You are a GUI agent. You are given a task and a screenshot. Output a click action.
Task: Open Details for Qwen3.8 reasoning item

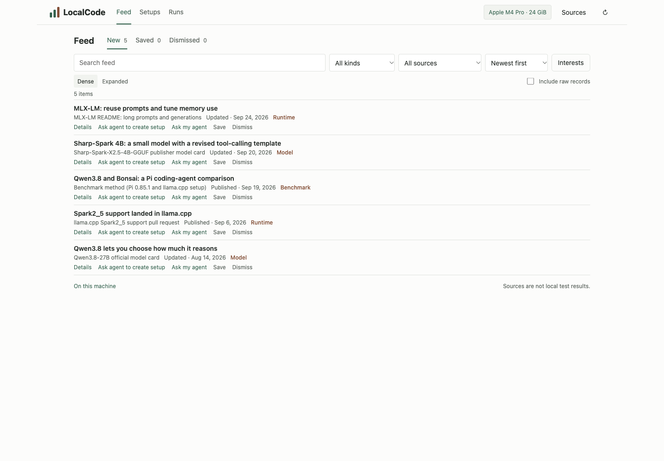[x=83, y=267]
